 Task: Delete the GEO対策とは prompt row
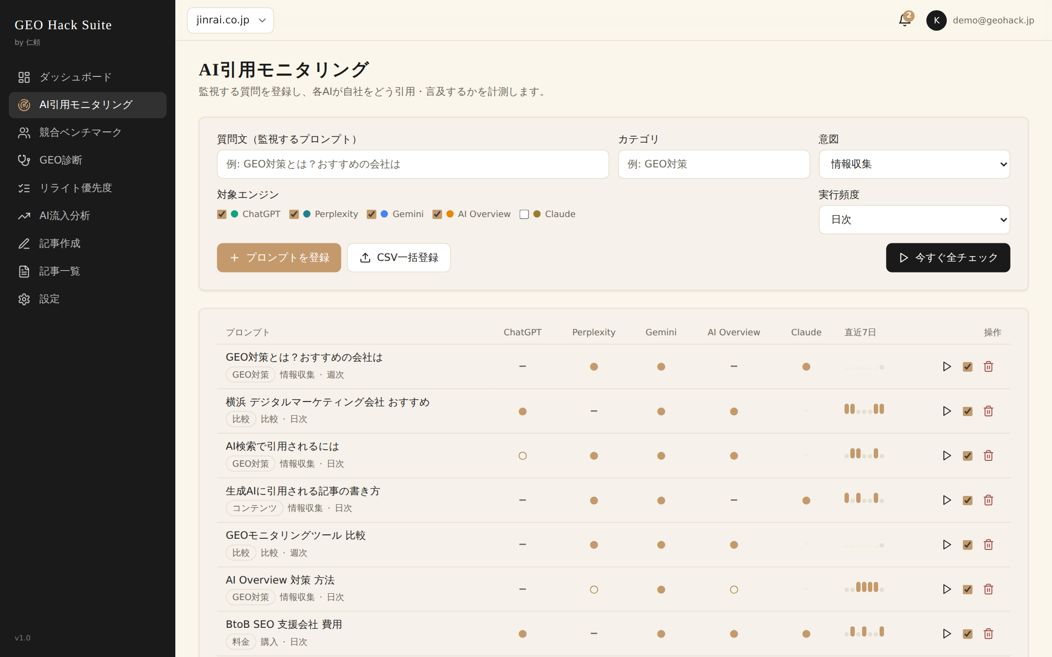point(988,366)
